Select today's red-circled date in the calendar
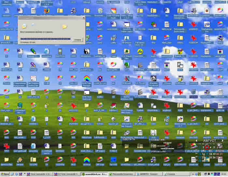The width and height of the screenshot is (228, 177). [x=207, y=147]
